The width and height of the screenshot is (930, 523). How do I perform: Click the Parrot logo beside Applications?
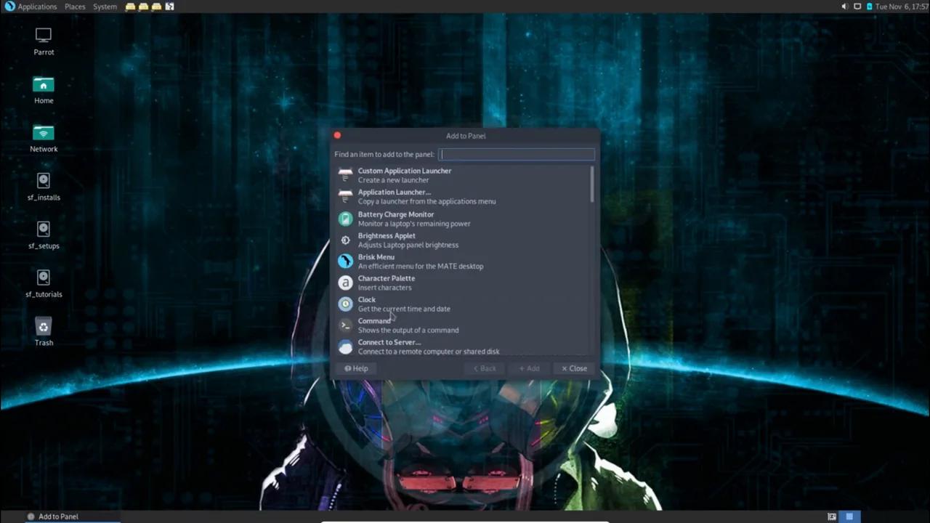9,7
